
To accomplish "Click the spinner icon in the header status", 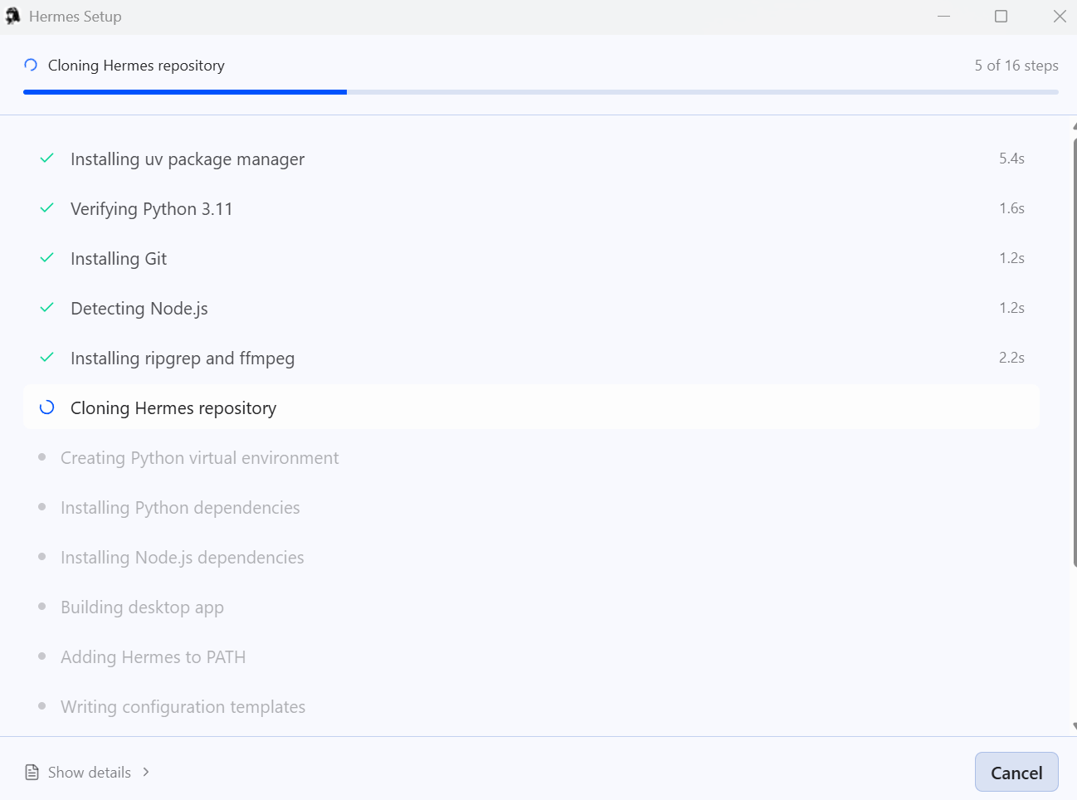I will 31,65.
